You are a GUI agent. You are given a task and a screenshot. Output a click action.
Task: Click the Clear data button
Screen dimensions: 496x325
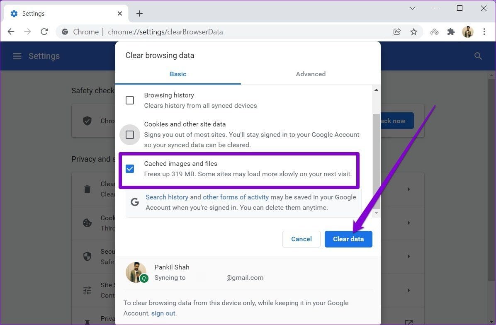[348, 239]
